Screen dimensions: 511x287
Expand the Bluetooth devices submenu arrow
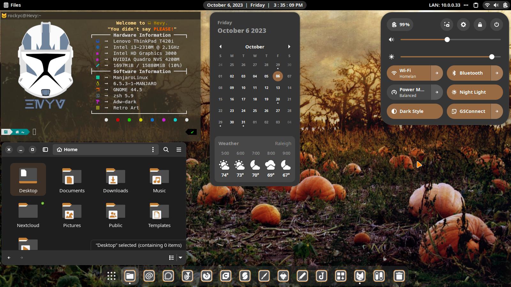tap(497, 73)
